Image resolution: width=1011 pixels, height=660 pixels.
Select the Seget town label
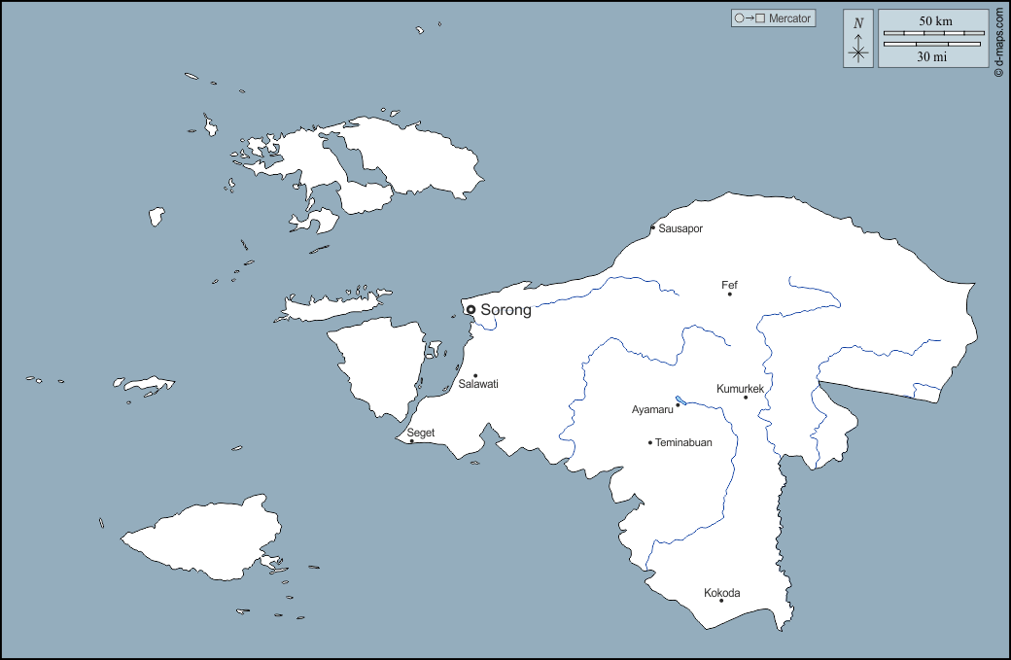[x=420, y=434]
